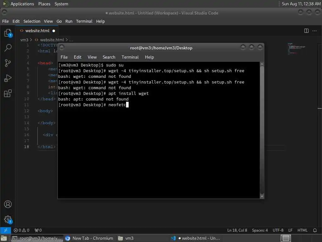Switch to New Tab - Chromium taskbar item

pos(89,238)
